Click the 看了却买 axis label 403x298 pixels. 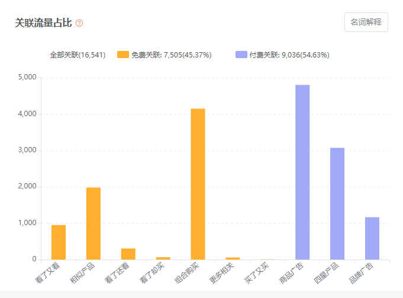coord(153,273)
